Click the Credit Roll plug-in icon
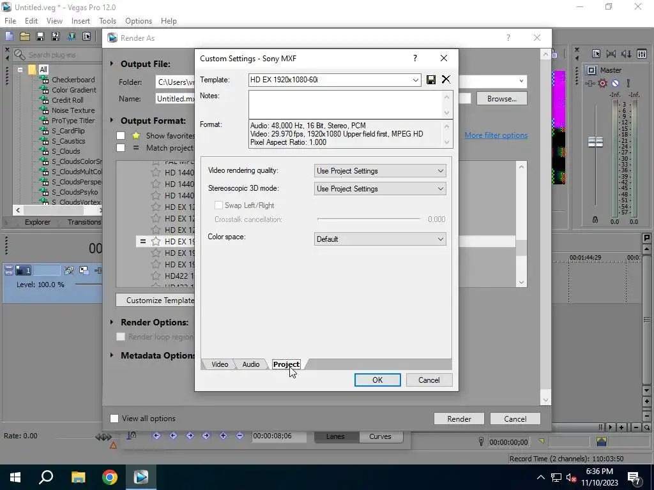This screenshot has height=490, width=654. click(44, 100)
